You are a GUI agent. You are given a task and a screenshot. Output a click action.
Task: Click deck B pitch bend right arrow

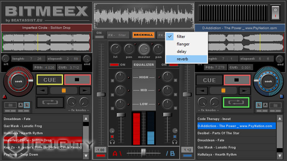[244, 91]
